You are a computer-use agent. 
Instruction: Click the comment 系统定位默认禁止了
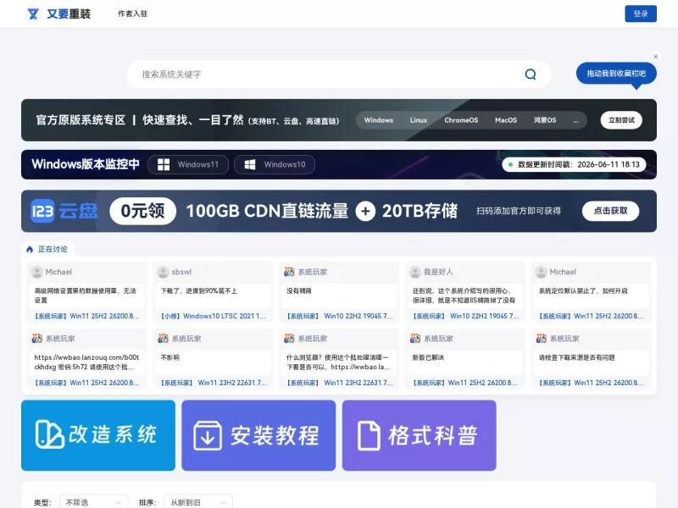583,291
